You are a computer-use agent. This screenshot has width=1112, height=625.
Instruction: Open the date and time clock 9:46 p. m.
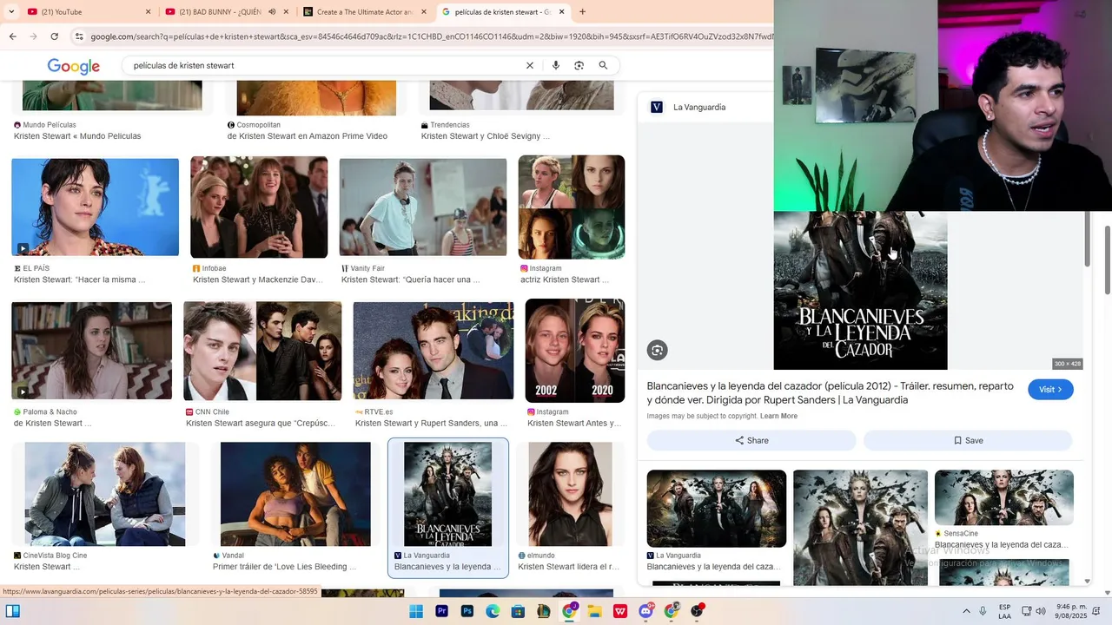[x=1071, y=611]
